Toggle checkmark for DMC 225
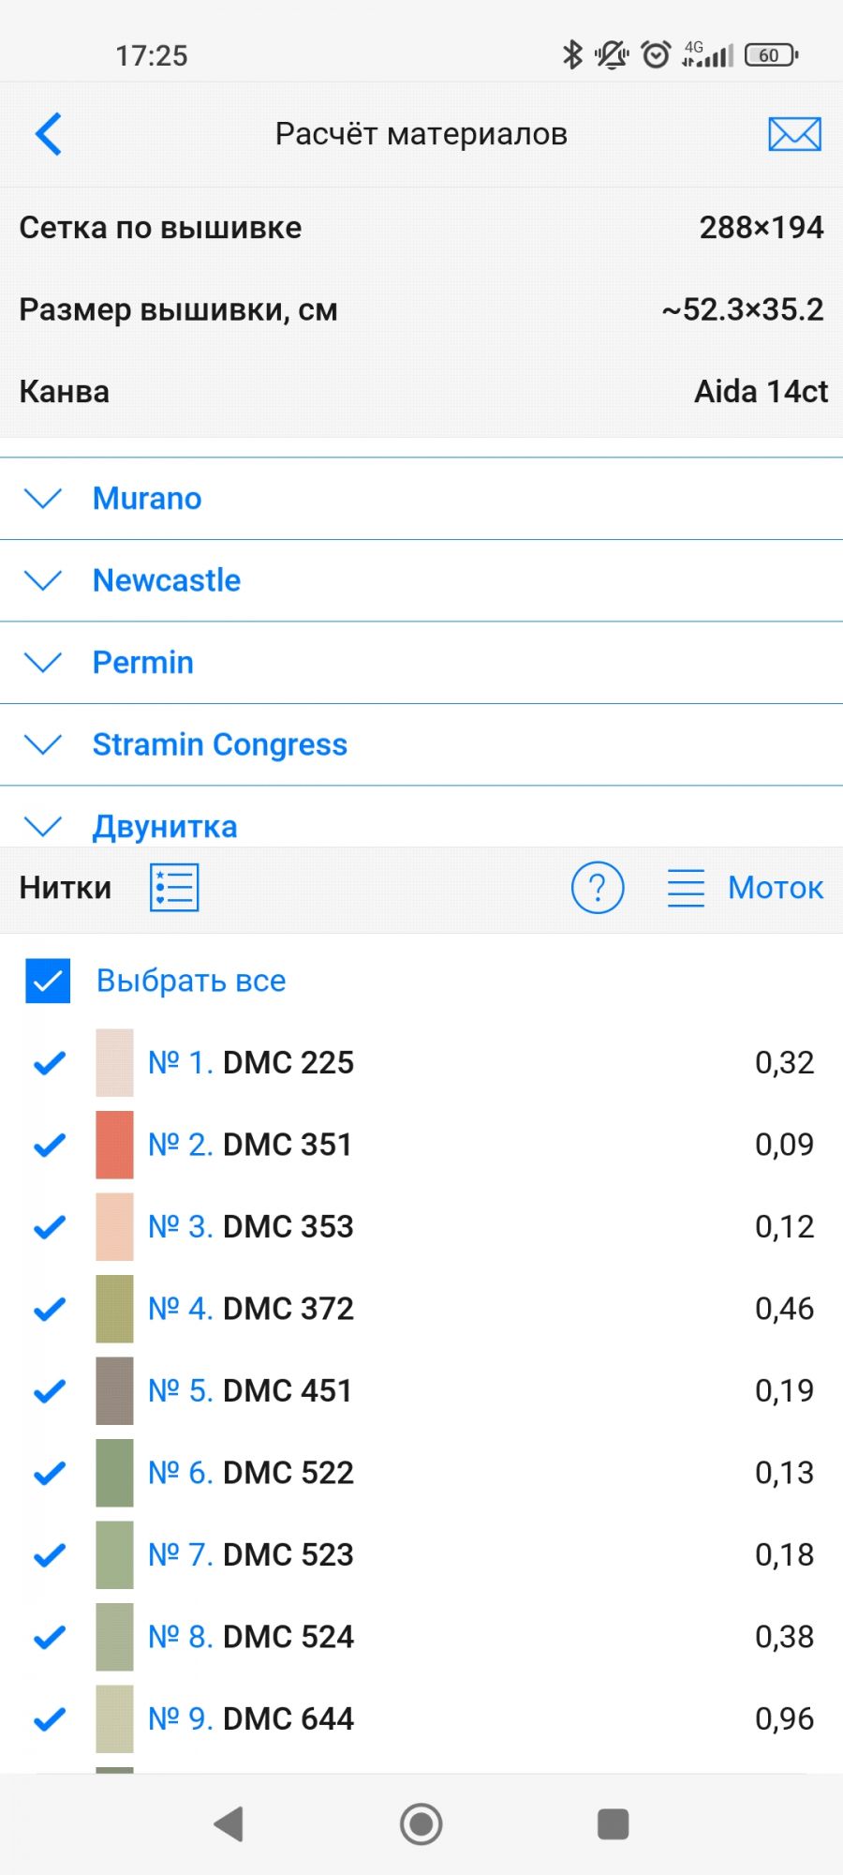The height and width of the screenshot is (1875, 843). pyautogui.click(x=49, y=1063)
